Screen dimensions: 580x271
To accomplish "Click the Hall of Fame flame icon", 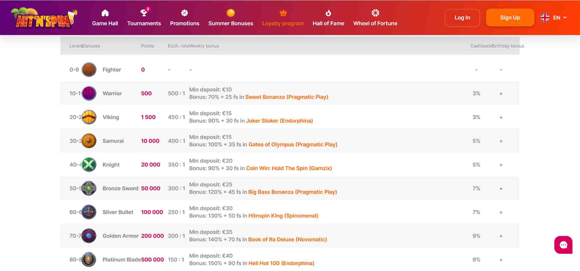I will 328,13.
